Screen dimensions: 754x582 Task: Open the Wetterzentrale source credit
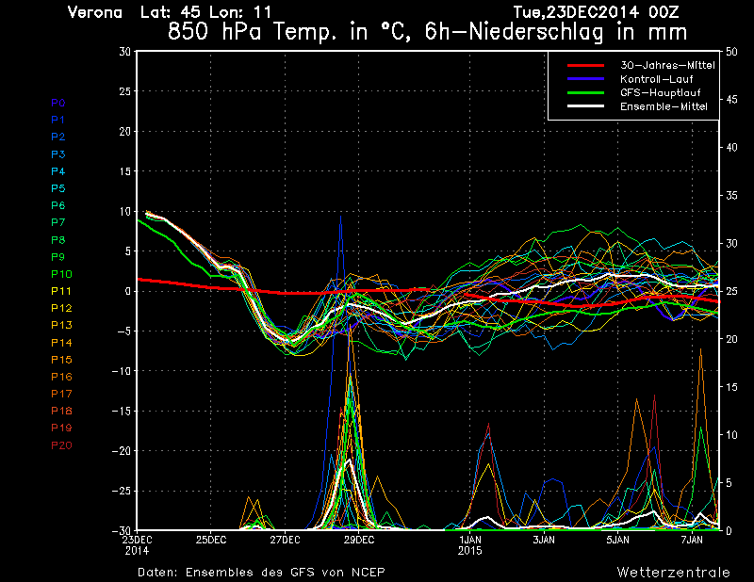click(673, 572)
